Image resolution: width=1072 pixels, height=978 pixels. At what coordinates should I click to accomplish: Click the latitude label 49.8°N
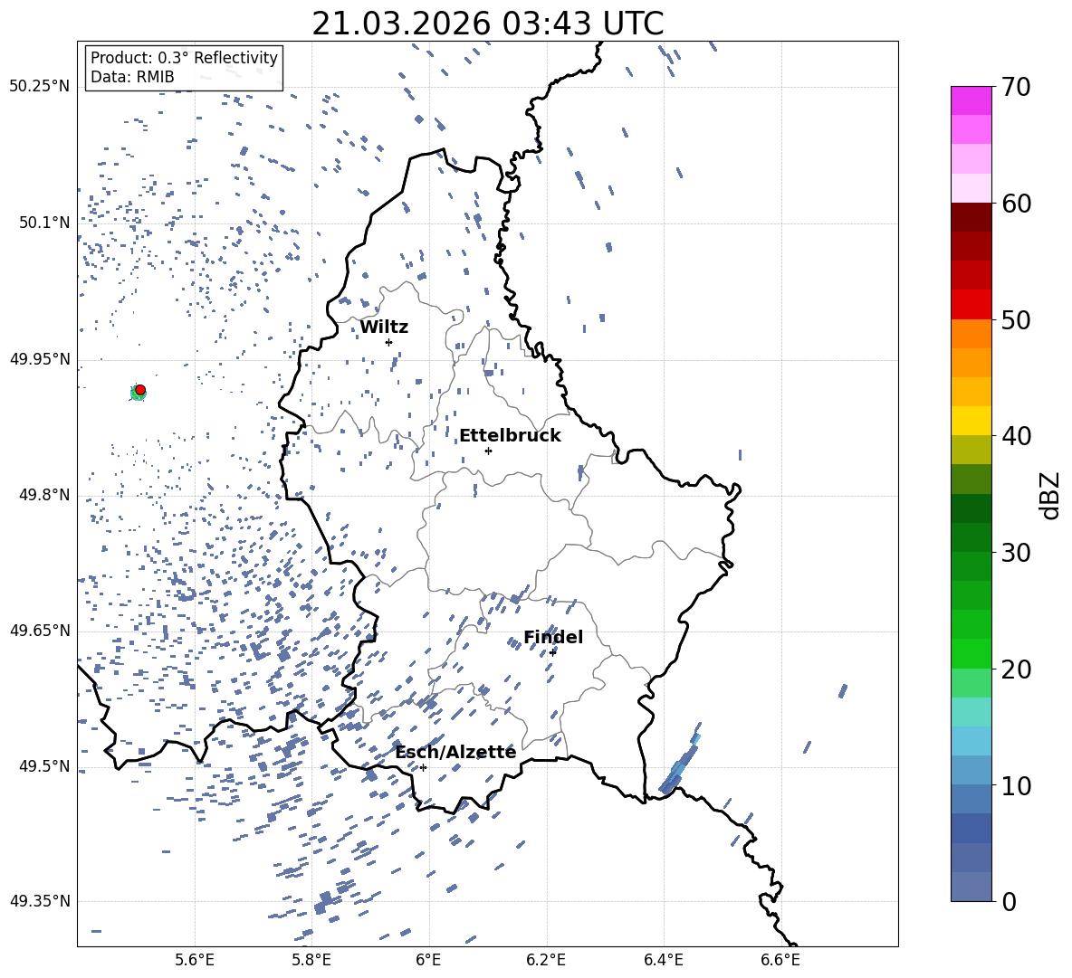click(45, 495)
